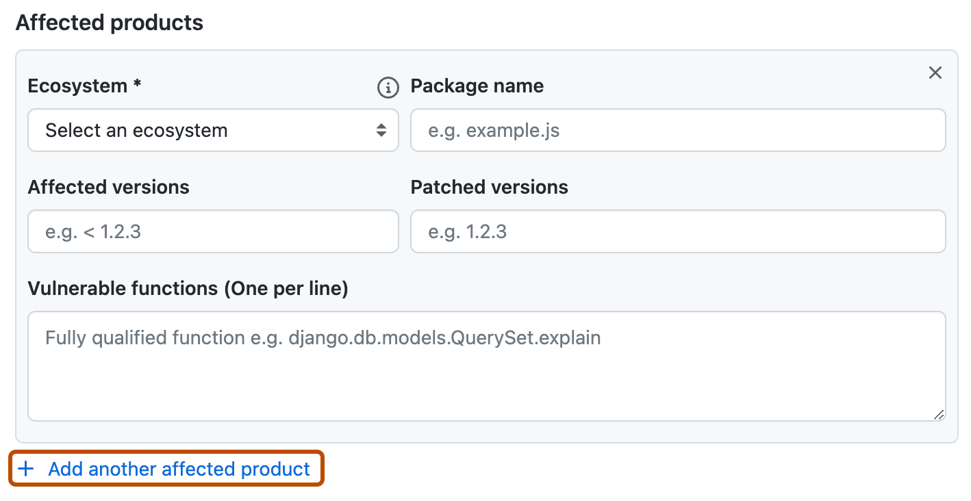Click the info icon beside Ecosystem
The height and width of the screenshot is (501, 971).
pos(388,87)
